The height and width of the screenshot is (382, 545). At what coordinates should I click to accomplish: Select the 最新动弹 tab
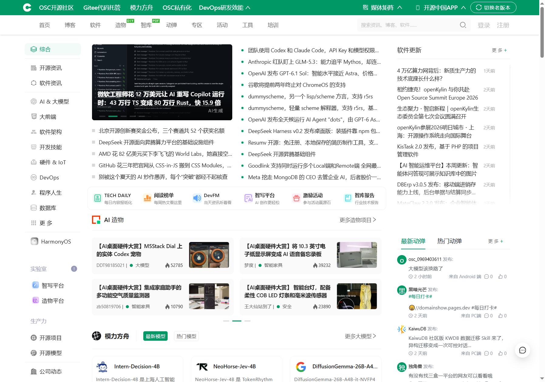(x=413, y=241)
